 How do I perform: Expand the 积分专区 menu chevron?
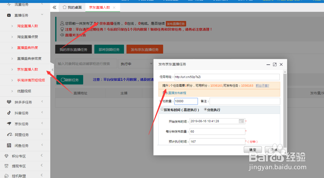42,156
